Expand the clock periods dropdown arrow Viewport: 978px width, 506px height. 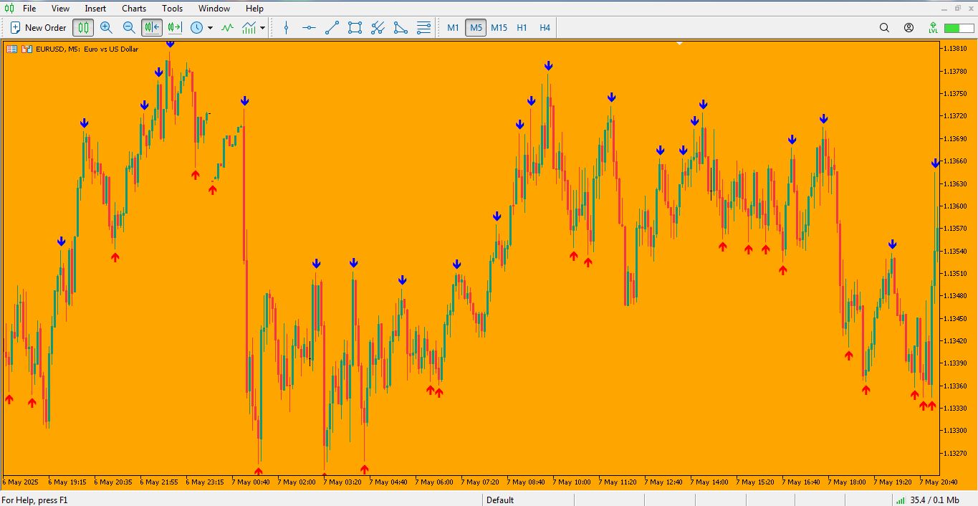click(210, 28)
